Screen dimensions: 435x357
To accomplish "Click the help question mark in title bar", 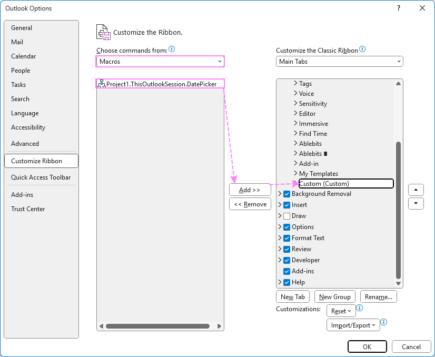I will click(x=398, y=8).
